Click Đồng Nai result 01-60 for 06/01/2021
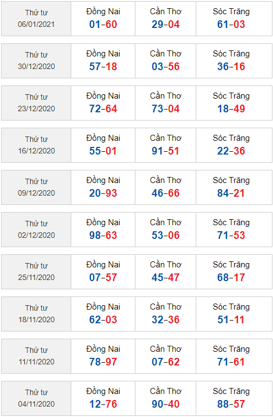Screen dimensions: 273x417 pyautogui.click(x=103, y=25)
